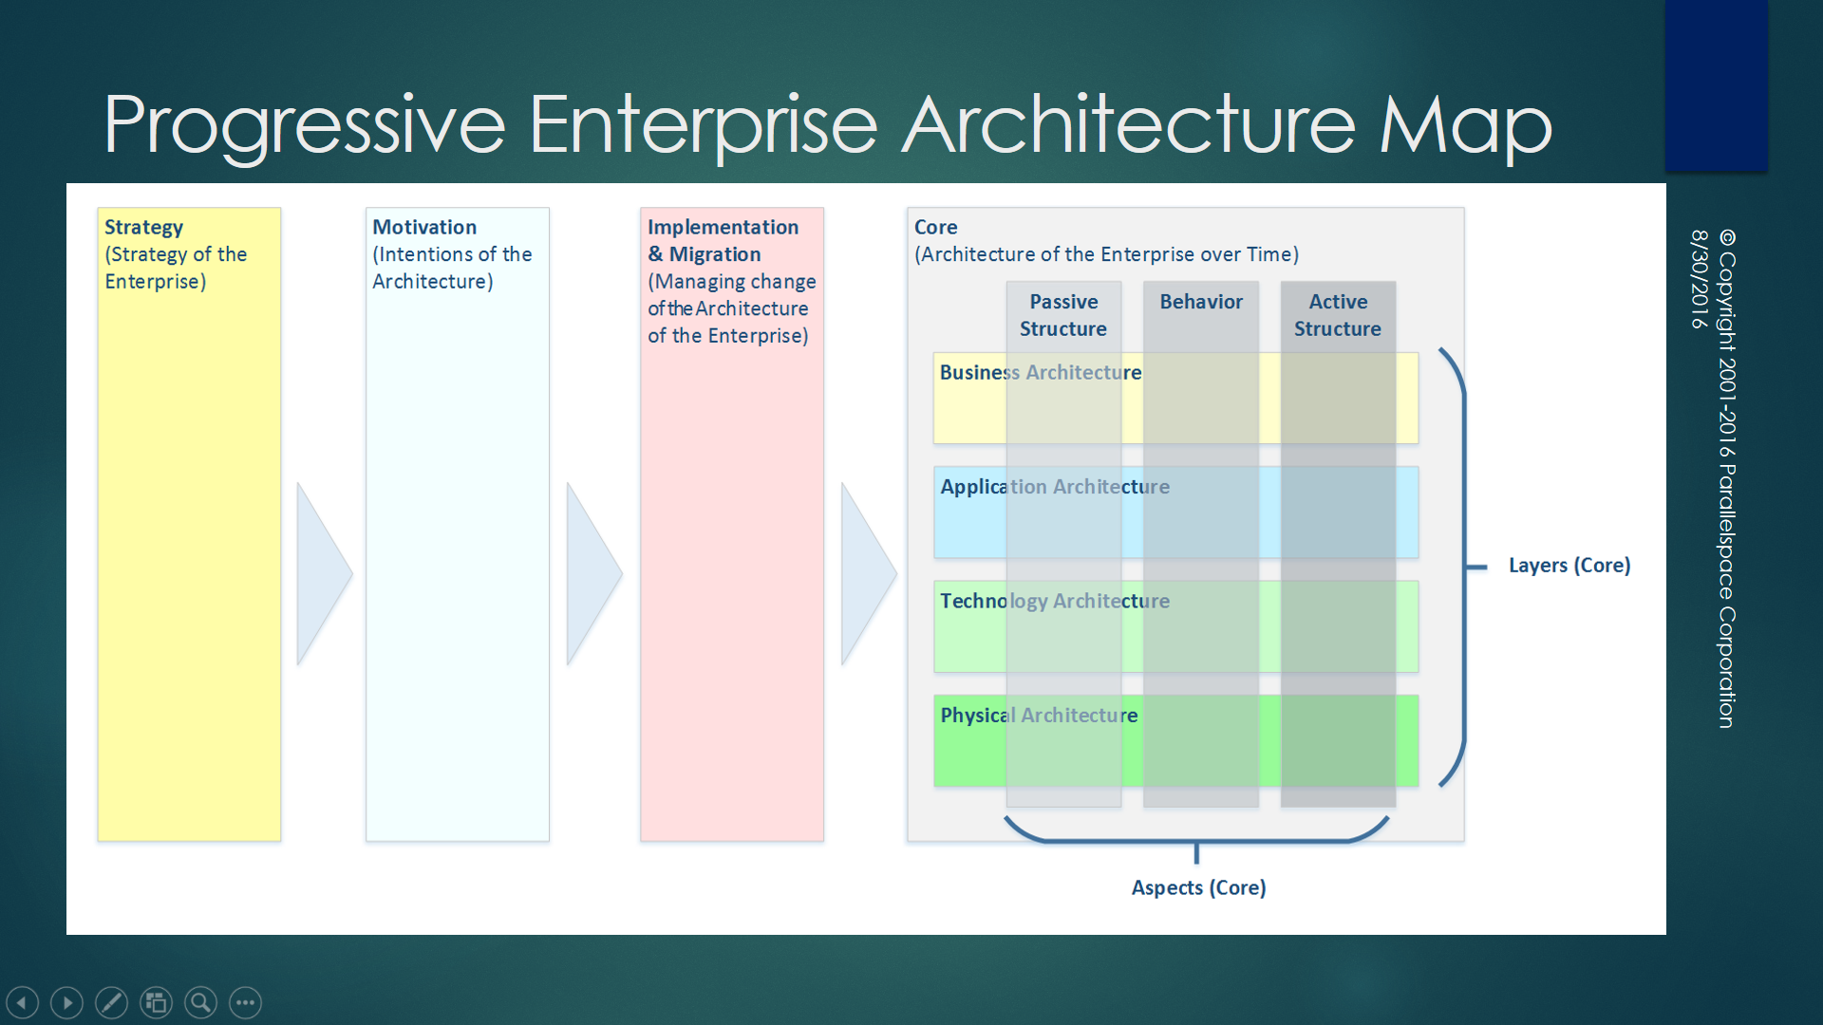Open the see all slides view

156,1002
